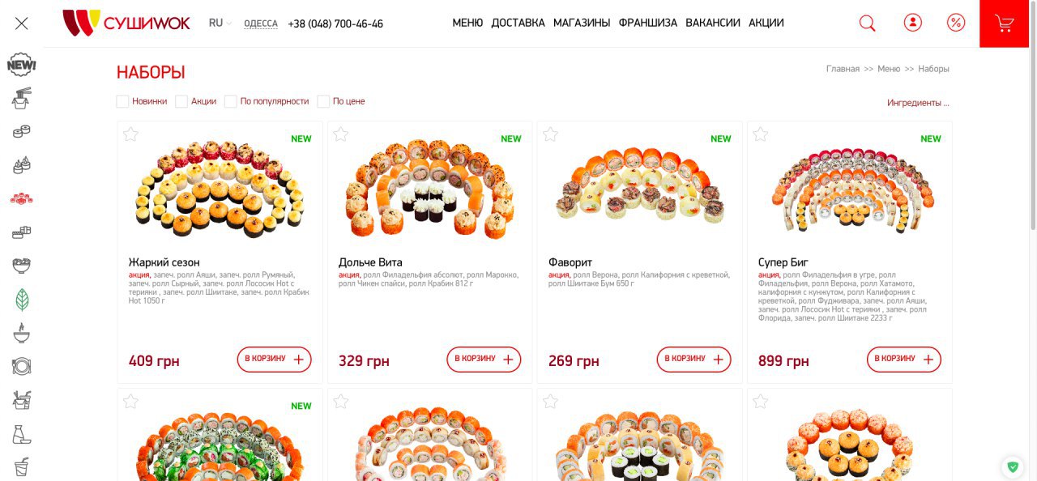Check the Новинки filter checkbox

click(x=122, y=101)
